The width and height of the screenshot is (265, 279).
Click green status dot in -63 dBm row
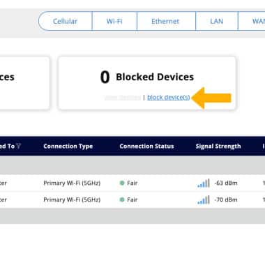tap(122, 183)
